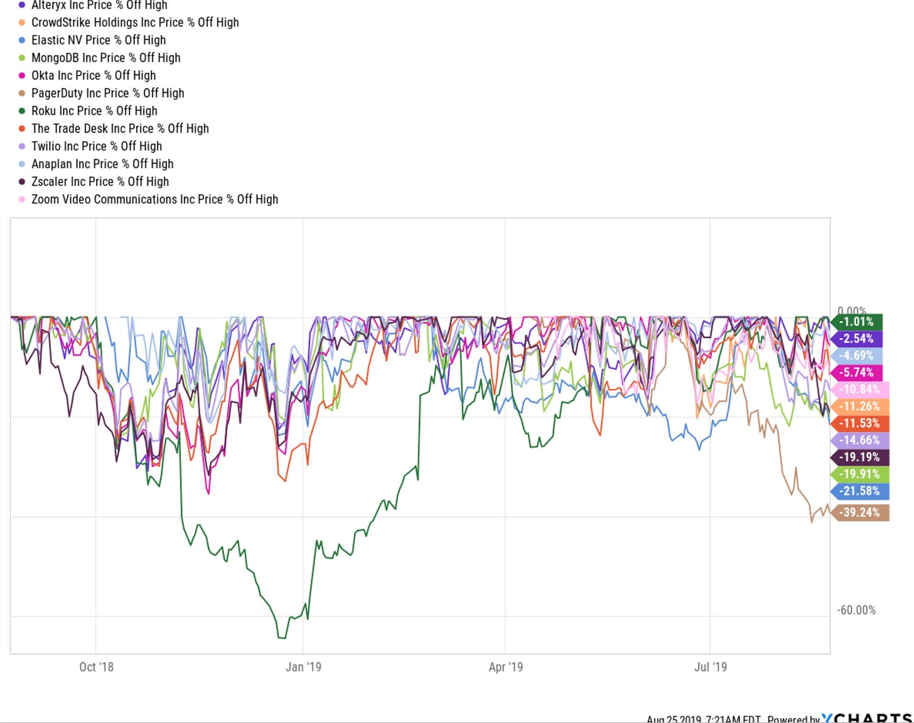
Task: Select the Elastic NV Price % Off High legend entry
Action: tap(99, 40)
